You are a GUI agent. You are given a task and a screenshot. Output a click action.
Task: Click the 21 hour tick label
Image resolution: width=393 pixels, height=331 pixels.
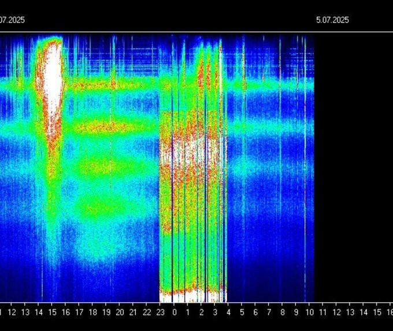point(134,313)
